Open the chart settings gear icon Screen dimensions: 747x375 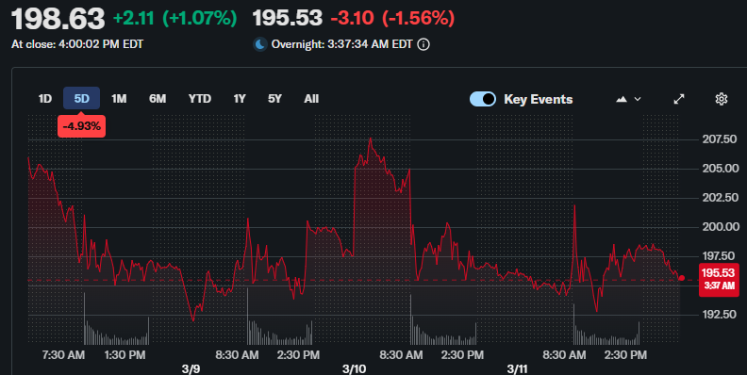coord(722,99)
